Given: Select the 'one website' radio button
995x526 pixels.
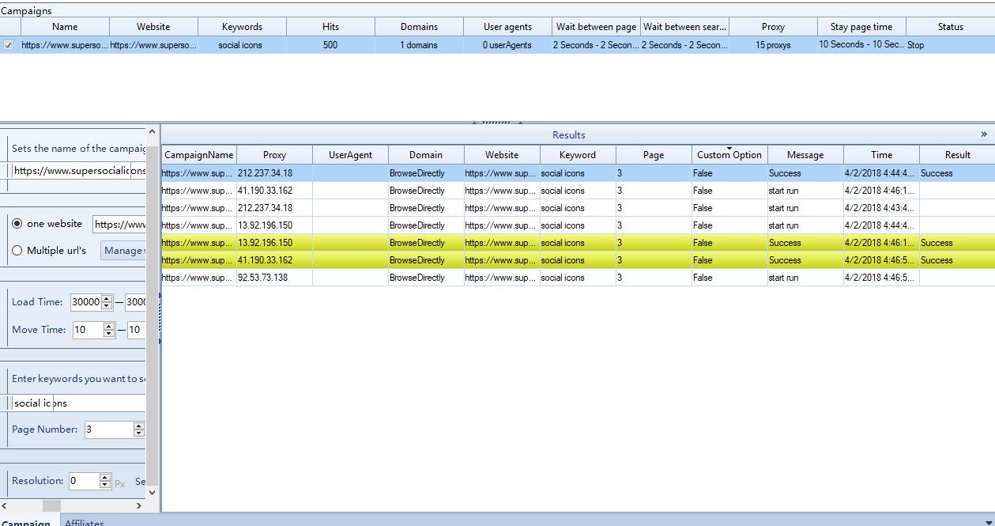Looking at the screenshot, I should (17, 224).
